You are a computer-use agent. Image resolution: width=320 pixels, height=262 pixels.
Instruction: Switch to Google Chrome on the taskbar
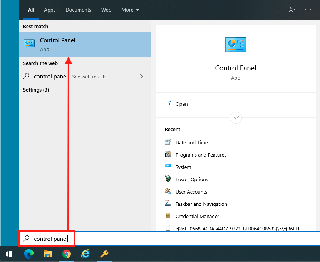click(x=67, y=254)
